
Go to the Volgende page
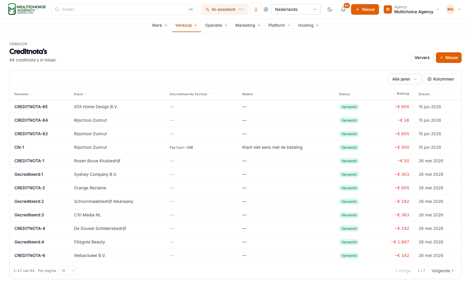(442, 271)
